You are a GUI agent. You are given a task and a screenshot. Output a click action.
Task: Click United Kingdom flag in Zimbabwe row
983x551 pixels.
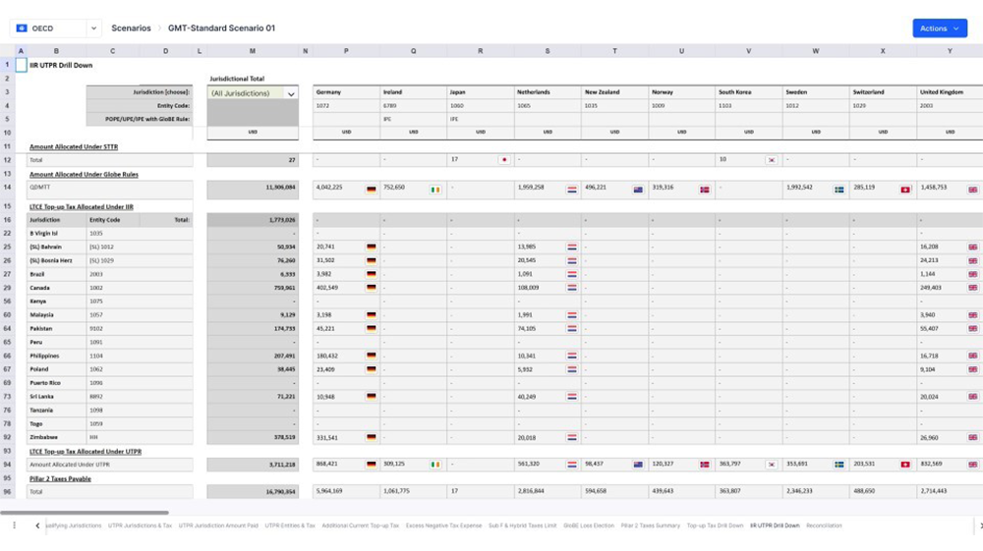point(972,438)
